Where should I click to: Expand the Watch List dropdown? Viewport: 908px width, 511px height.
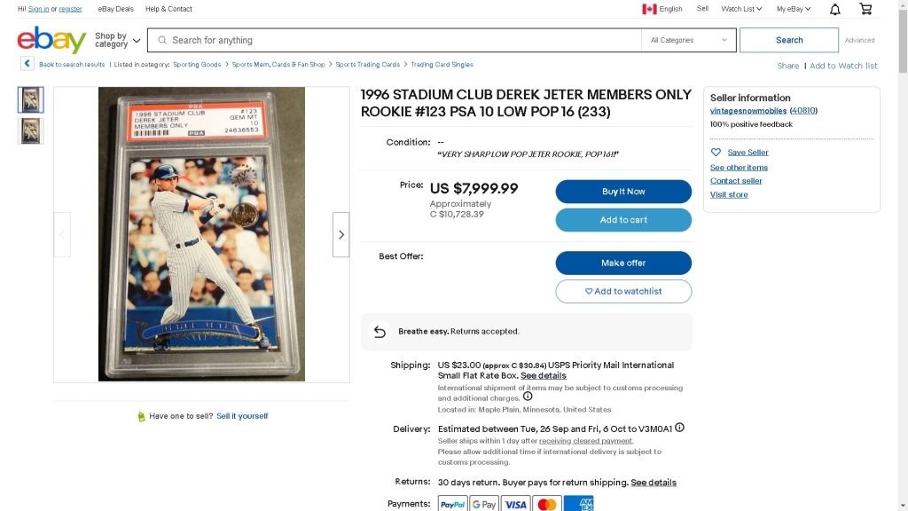741,9
